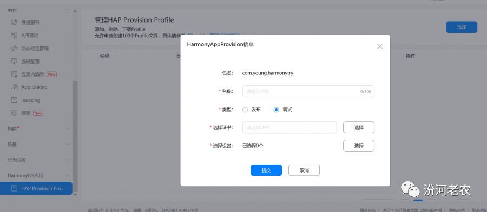Click 选择 button next to 选择证书
Viewport: 487px width, 212px height.
[359, 127]
